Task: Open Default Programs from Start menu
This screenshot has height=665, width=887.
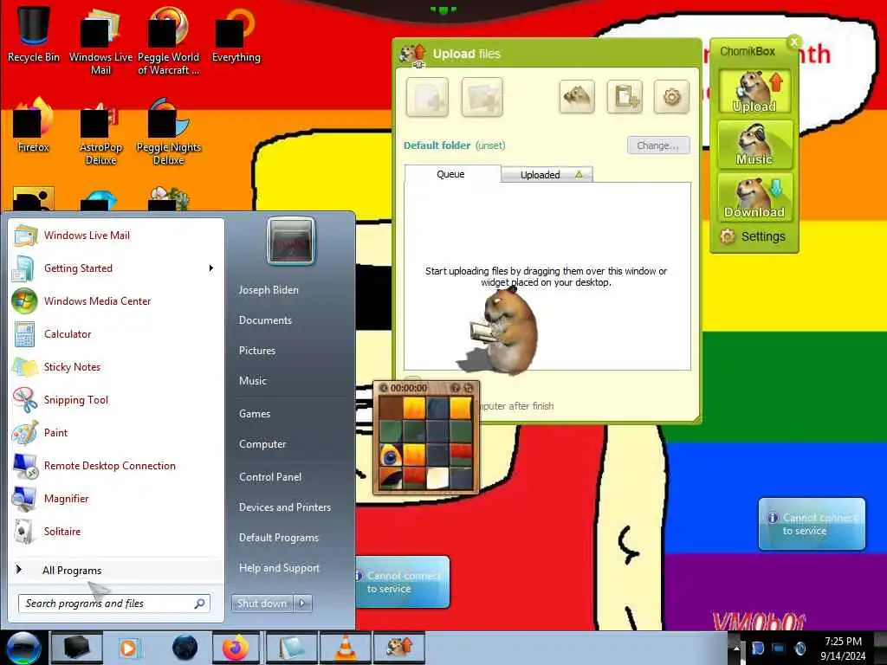Action: click(279, 538)
